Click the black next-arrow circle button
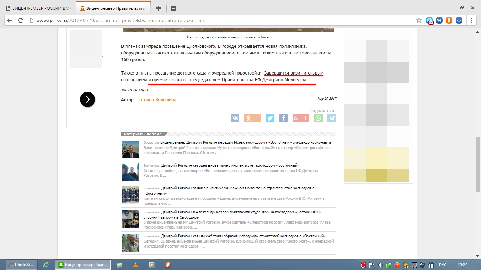 point(87,99)
